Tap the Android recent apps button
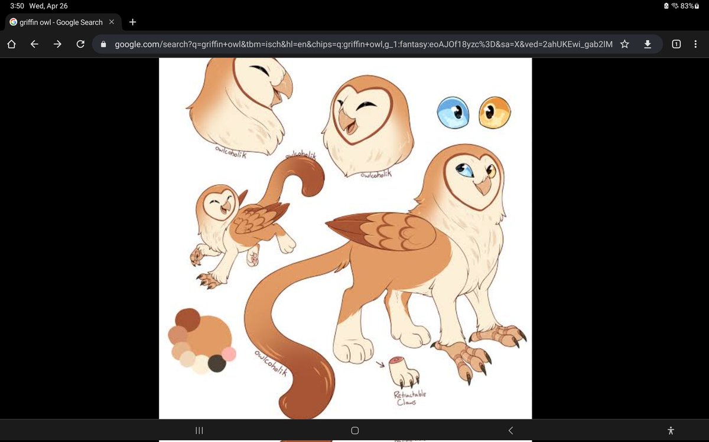 point(199,431)
